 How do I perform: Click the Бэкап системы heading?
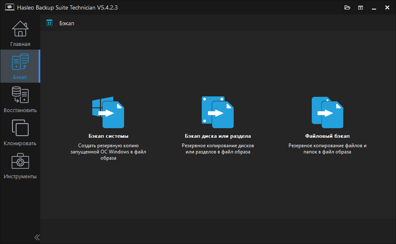[108, 136]
